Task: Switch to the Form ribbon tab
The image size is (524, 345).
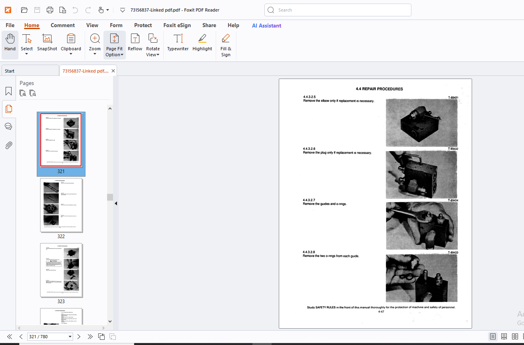Action: (116, 25)
